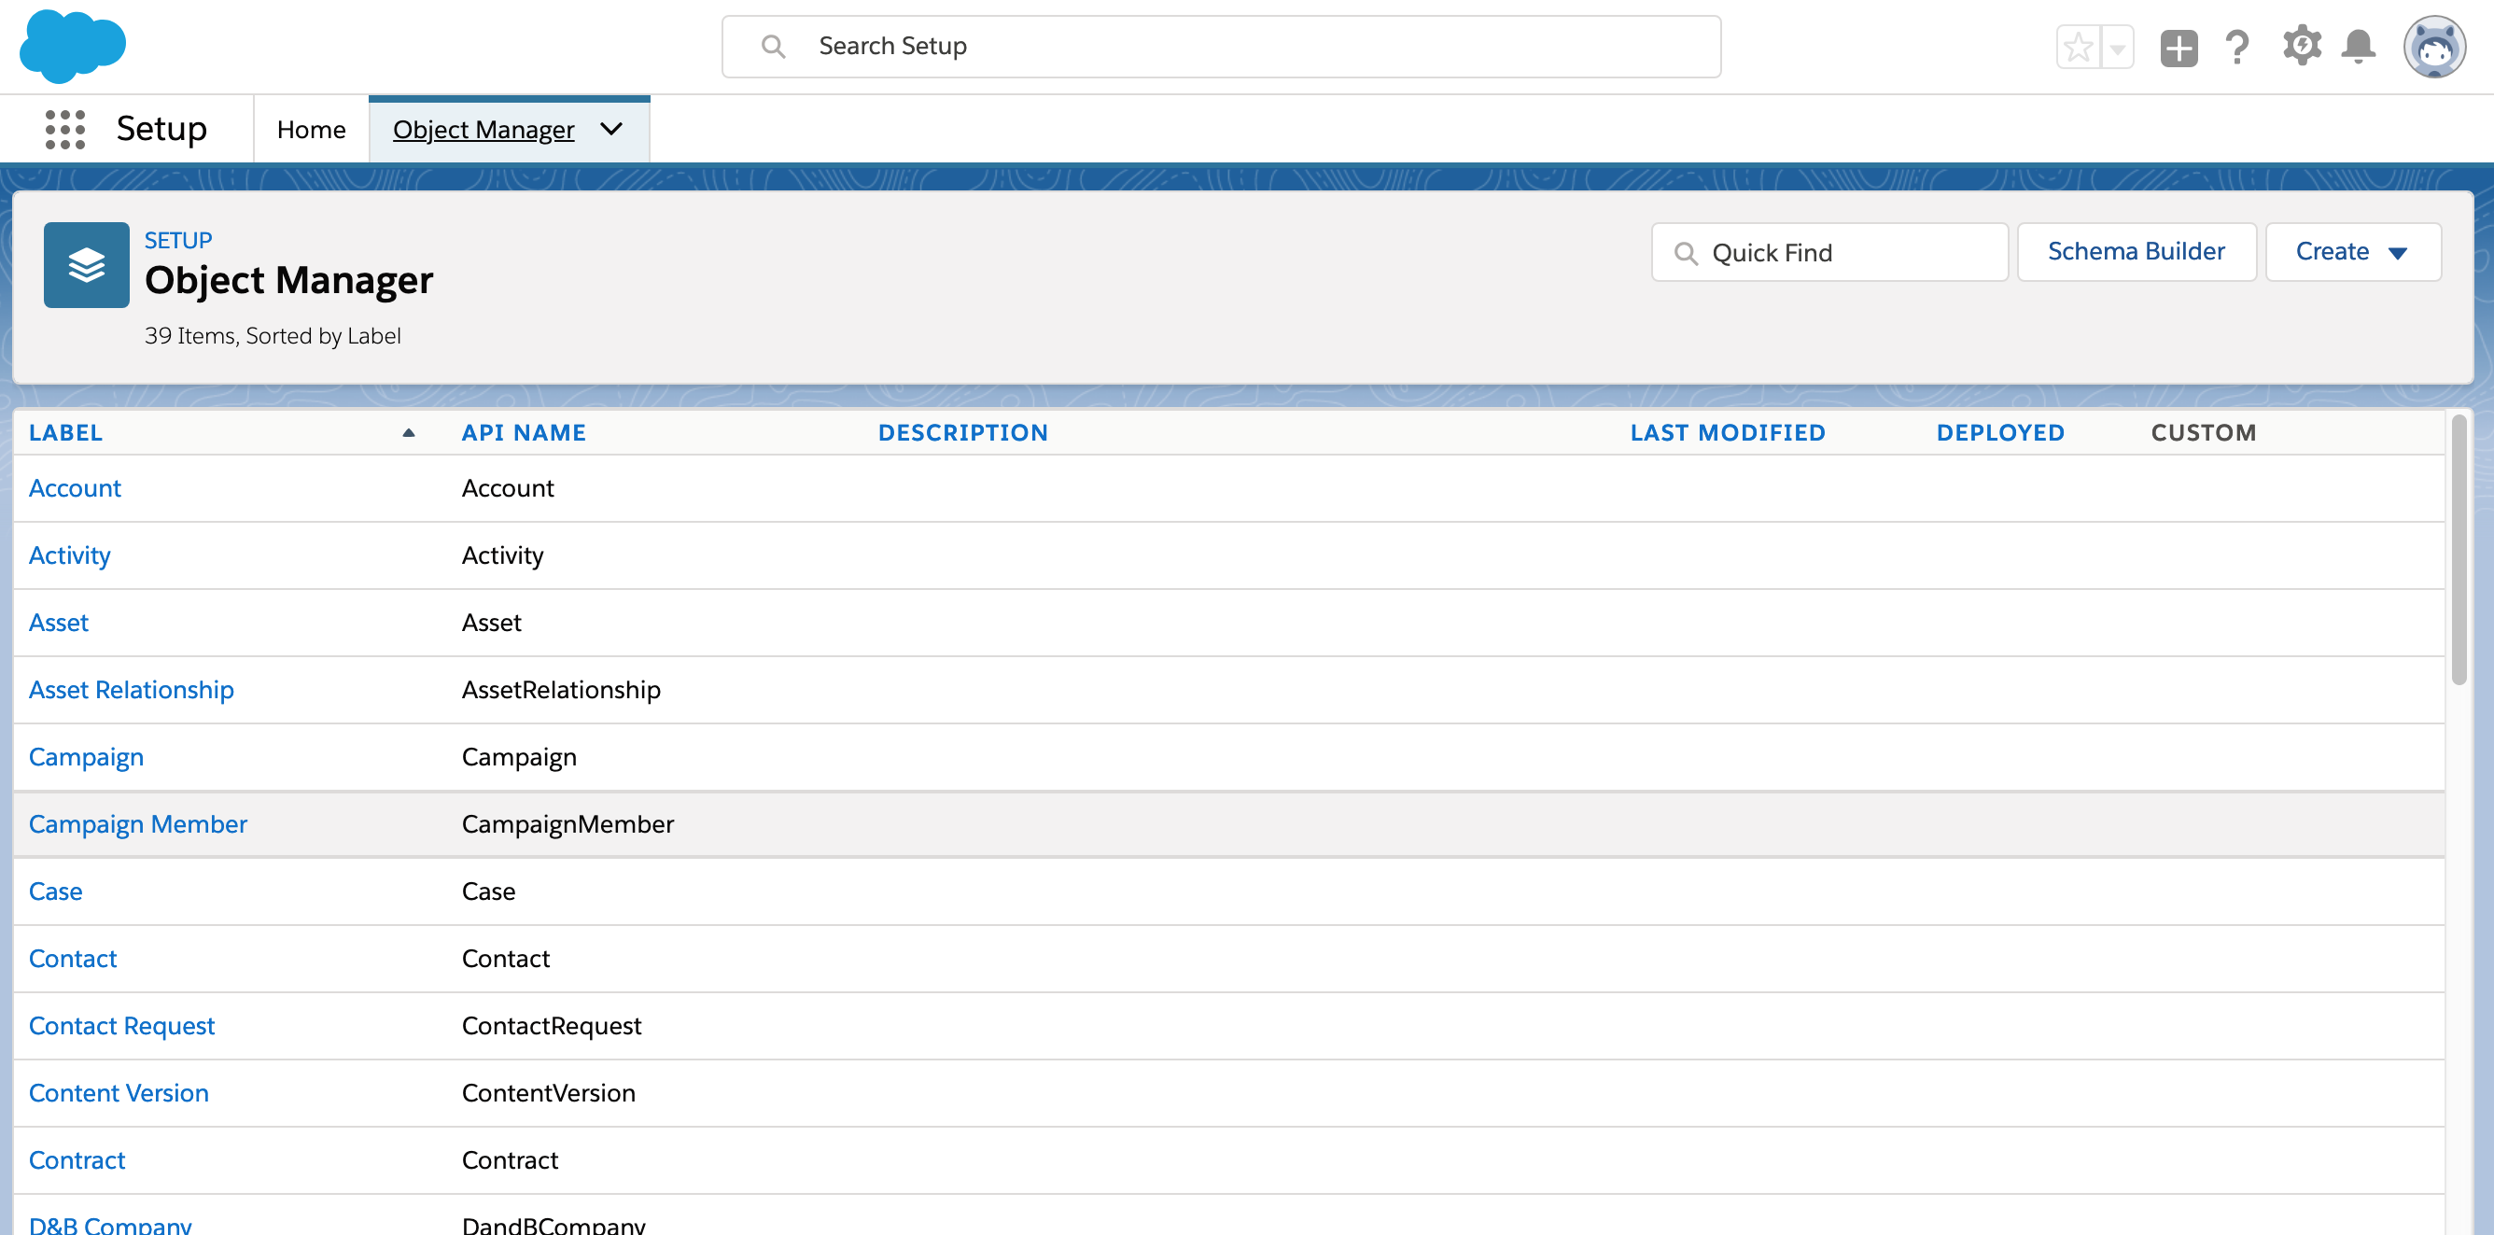Open the setup gear menu
2494x1235 pixels.
pyautogui.click(x=2302, y=47)
